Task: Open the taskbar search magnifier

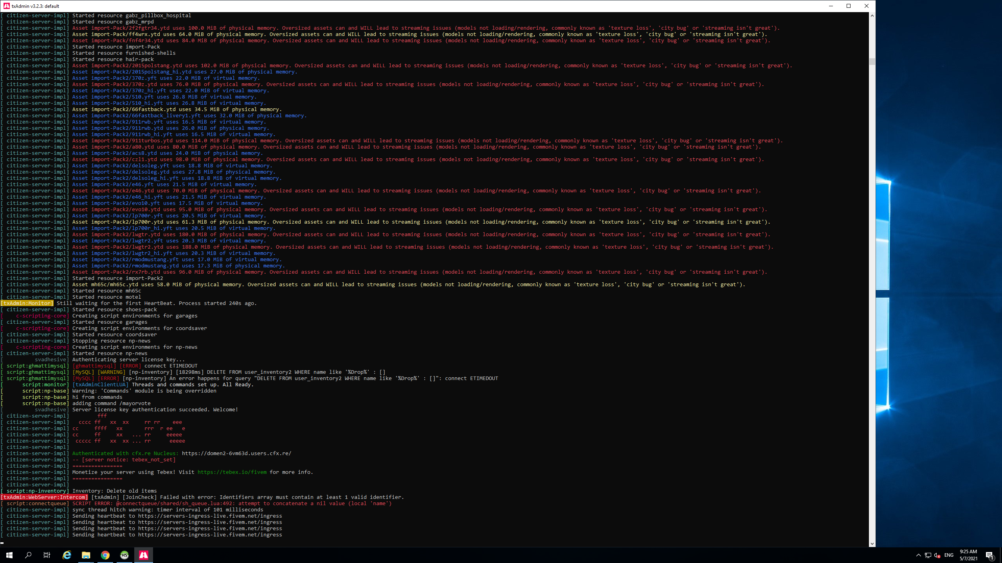Action: pos(28,555)
